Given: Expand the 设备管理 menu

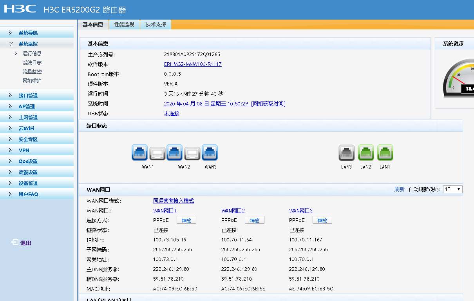Looking at the screenshot, I should [x=37, y=183].
